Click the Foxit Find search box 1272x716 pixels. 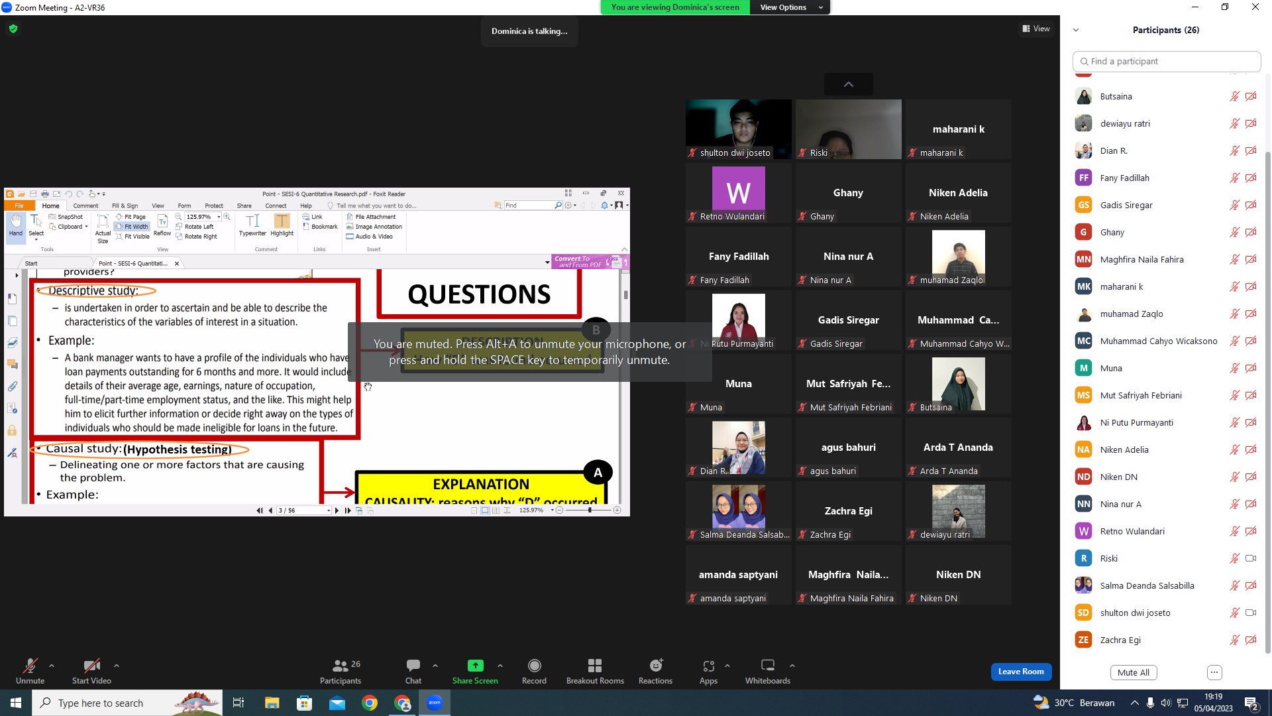(x=529, y=206)
